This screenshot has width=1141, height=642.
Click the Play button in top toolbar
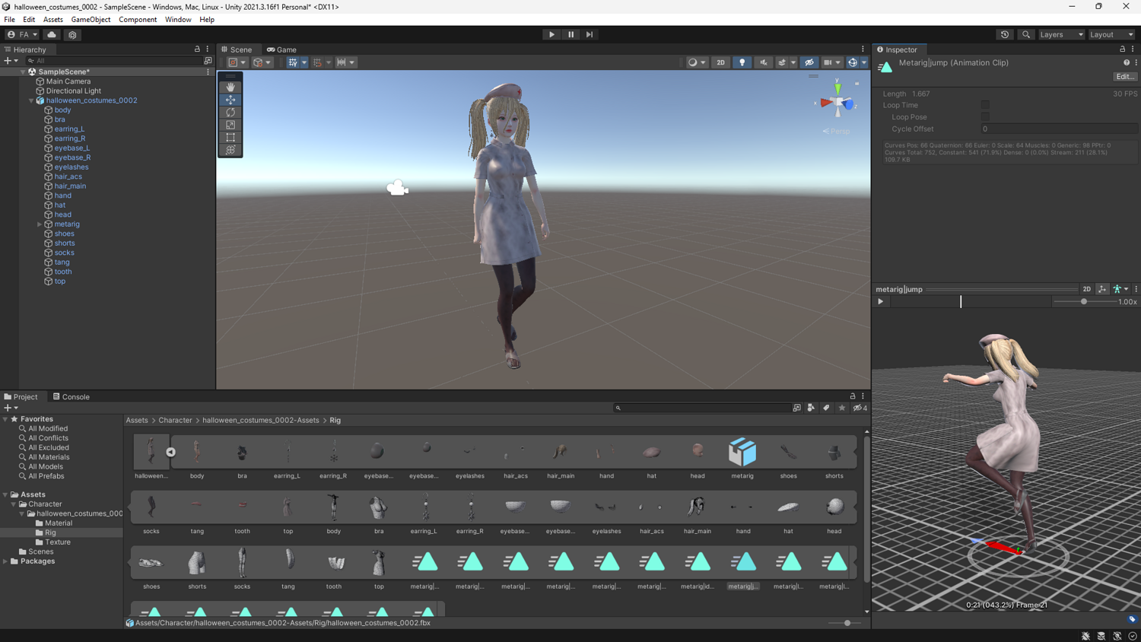[x=551, y=34]
